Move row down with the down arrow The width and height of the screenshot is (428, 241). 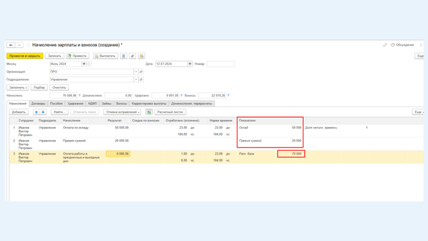pos(43,112)
